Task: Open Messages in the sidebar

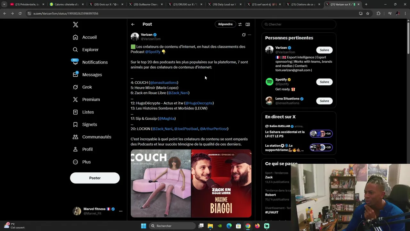Action: click(x=87, y=75)
